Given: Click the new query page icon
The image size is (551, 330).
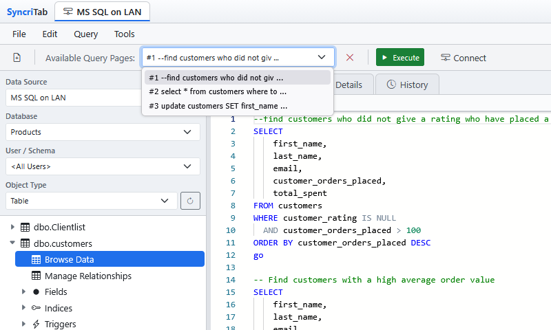Looking at the screenshot, I should 17,58.
